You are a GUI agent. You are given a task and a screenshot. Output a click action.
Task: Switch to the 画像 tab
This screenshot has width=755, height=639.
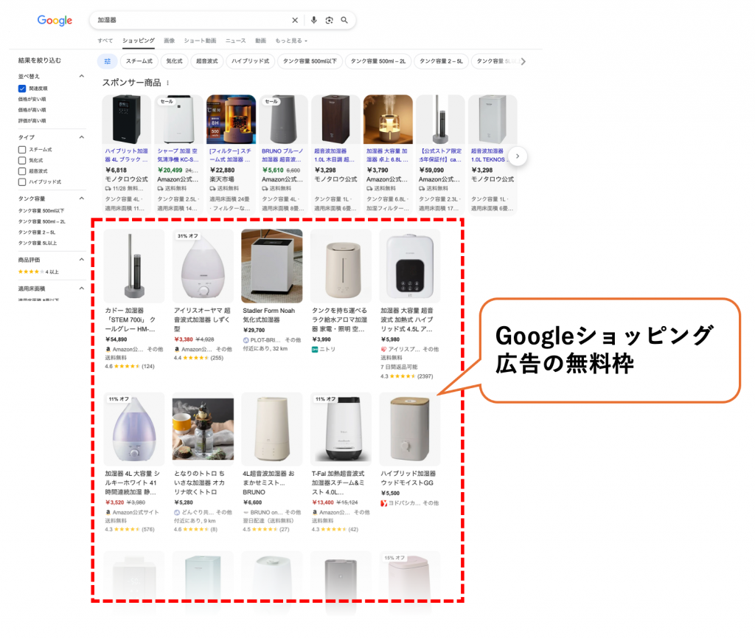click(169, 41)
